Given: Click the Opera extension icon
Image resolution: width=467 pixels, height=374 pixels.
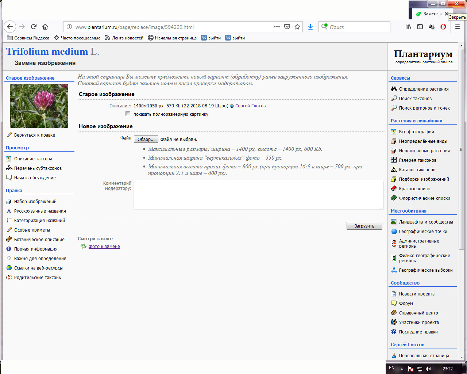Looking at the screenshot, I should [x=443, y=27].
